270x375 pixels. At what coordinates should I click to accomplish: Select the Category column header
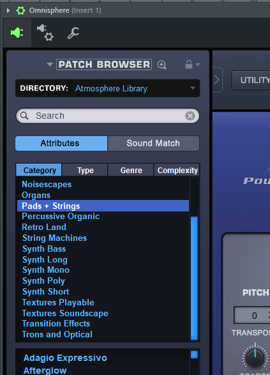(x=39, y=171)
